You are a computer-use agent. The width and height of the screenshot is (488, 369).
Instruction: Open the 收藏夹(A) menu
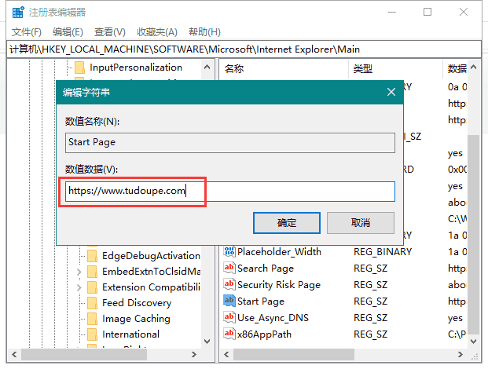(157, 32)
